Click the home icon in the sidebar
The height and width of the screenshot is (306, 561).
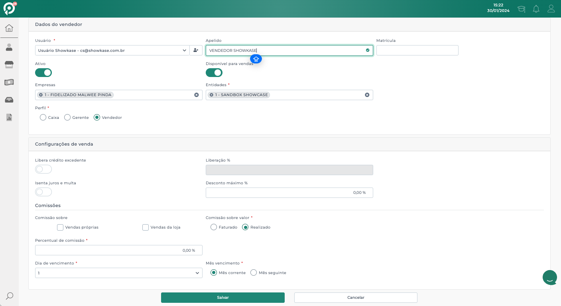(x=9, y=28)
